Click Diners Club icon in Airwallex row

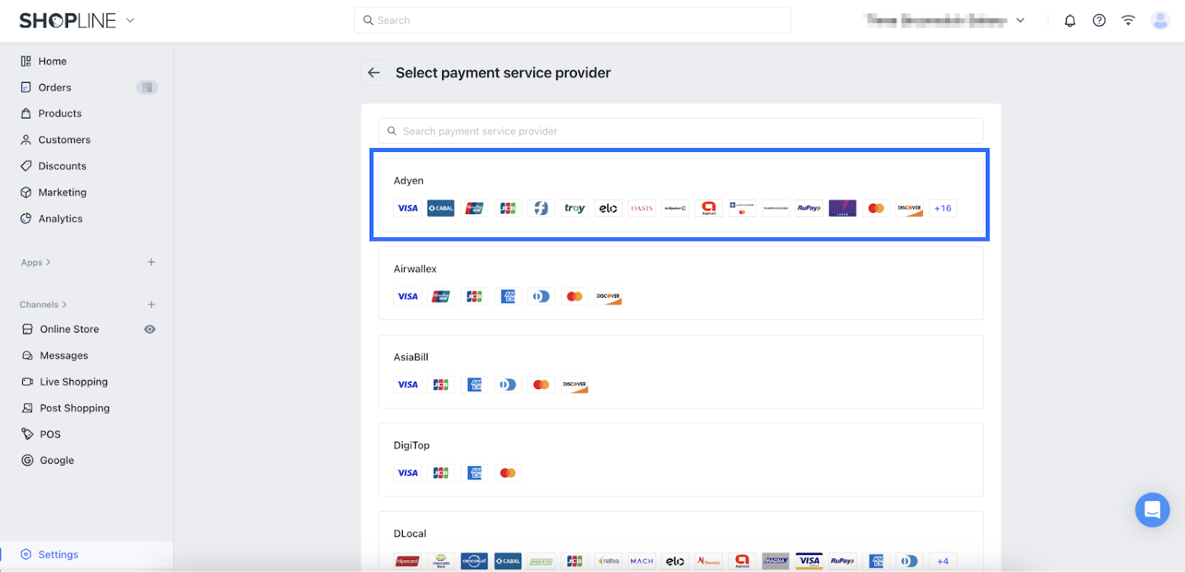coord(541,296)
